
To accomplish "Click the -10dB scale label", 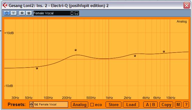I will tap(9, 86).
